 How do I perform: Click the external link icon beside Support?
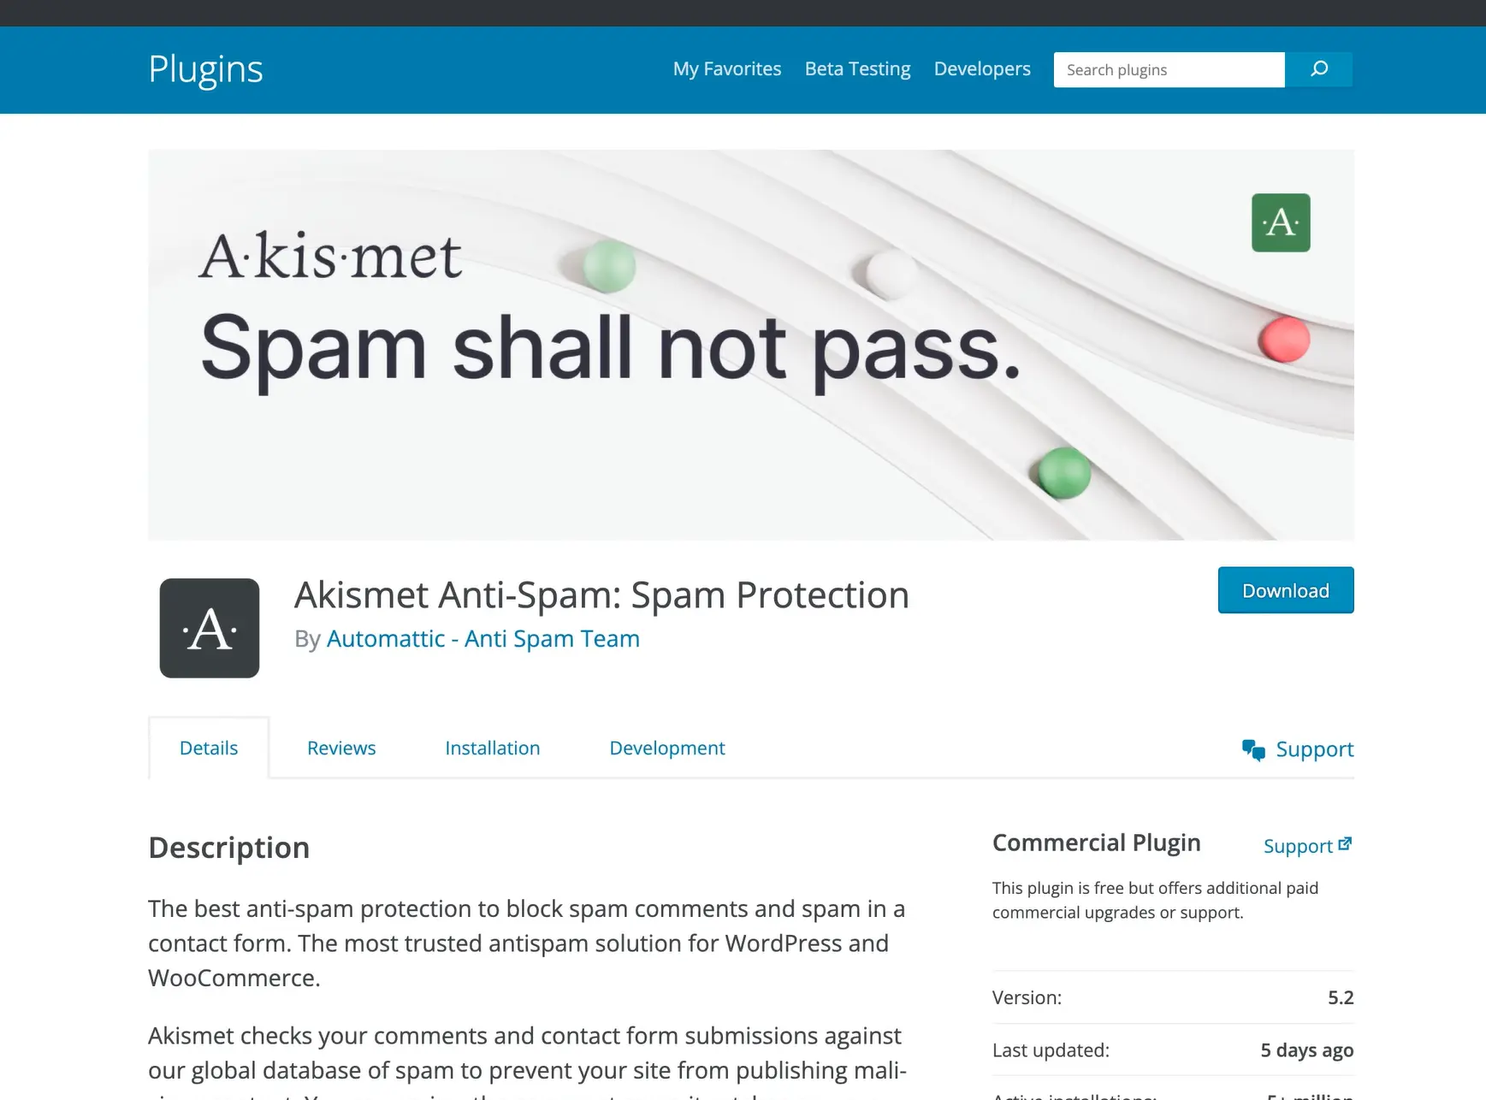(1345, 844)
